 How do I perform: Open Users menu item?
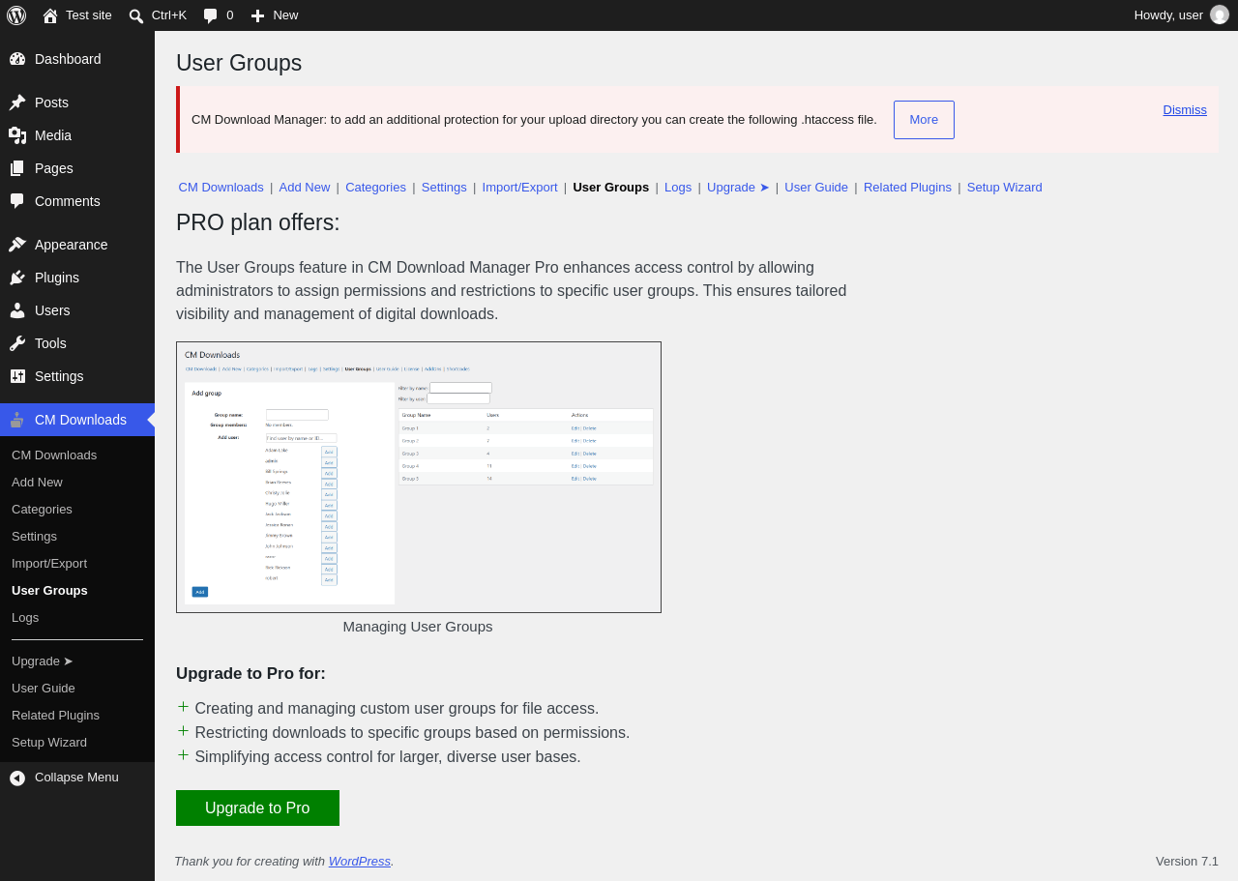77,310
